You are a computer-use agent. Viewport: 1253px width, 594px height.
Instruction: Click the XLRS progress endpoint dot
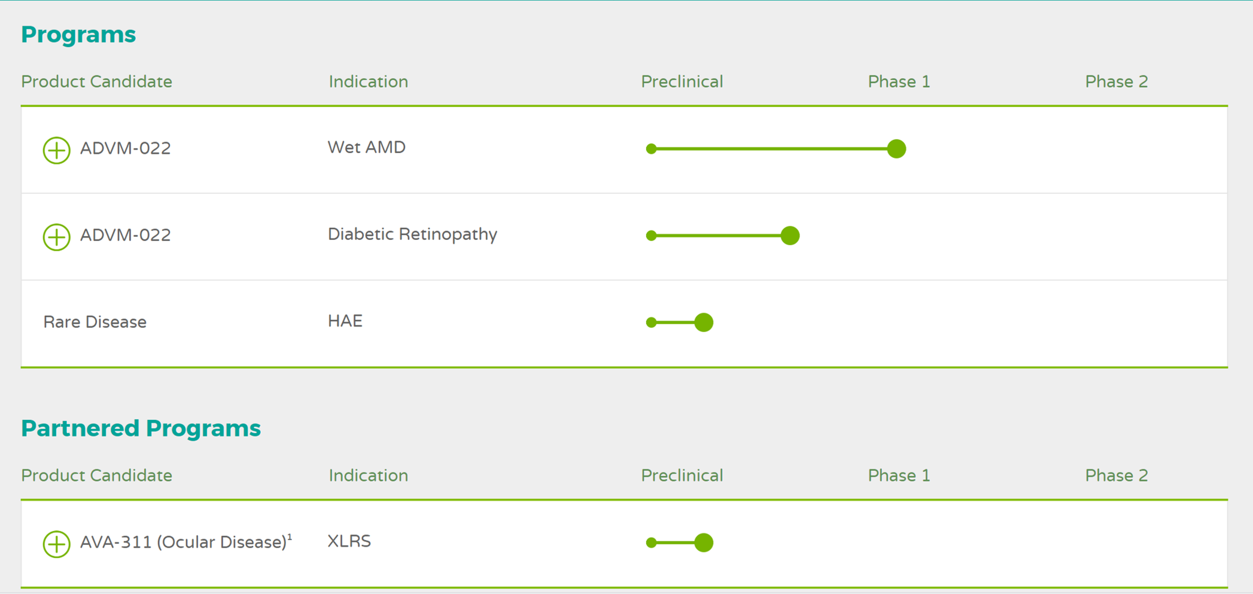(x=704, y=543)
